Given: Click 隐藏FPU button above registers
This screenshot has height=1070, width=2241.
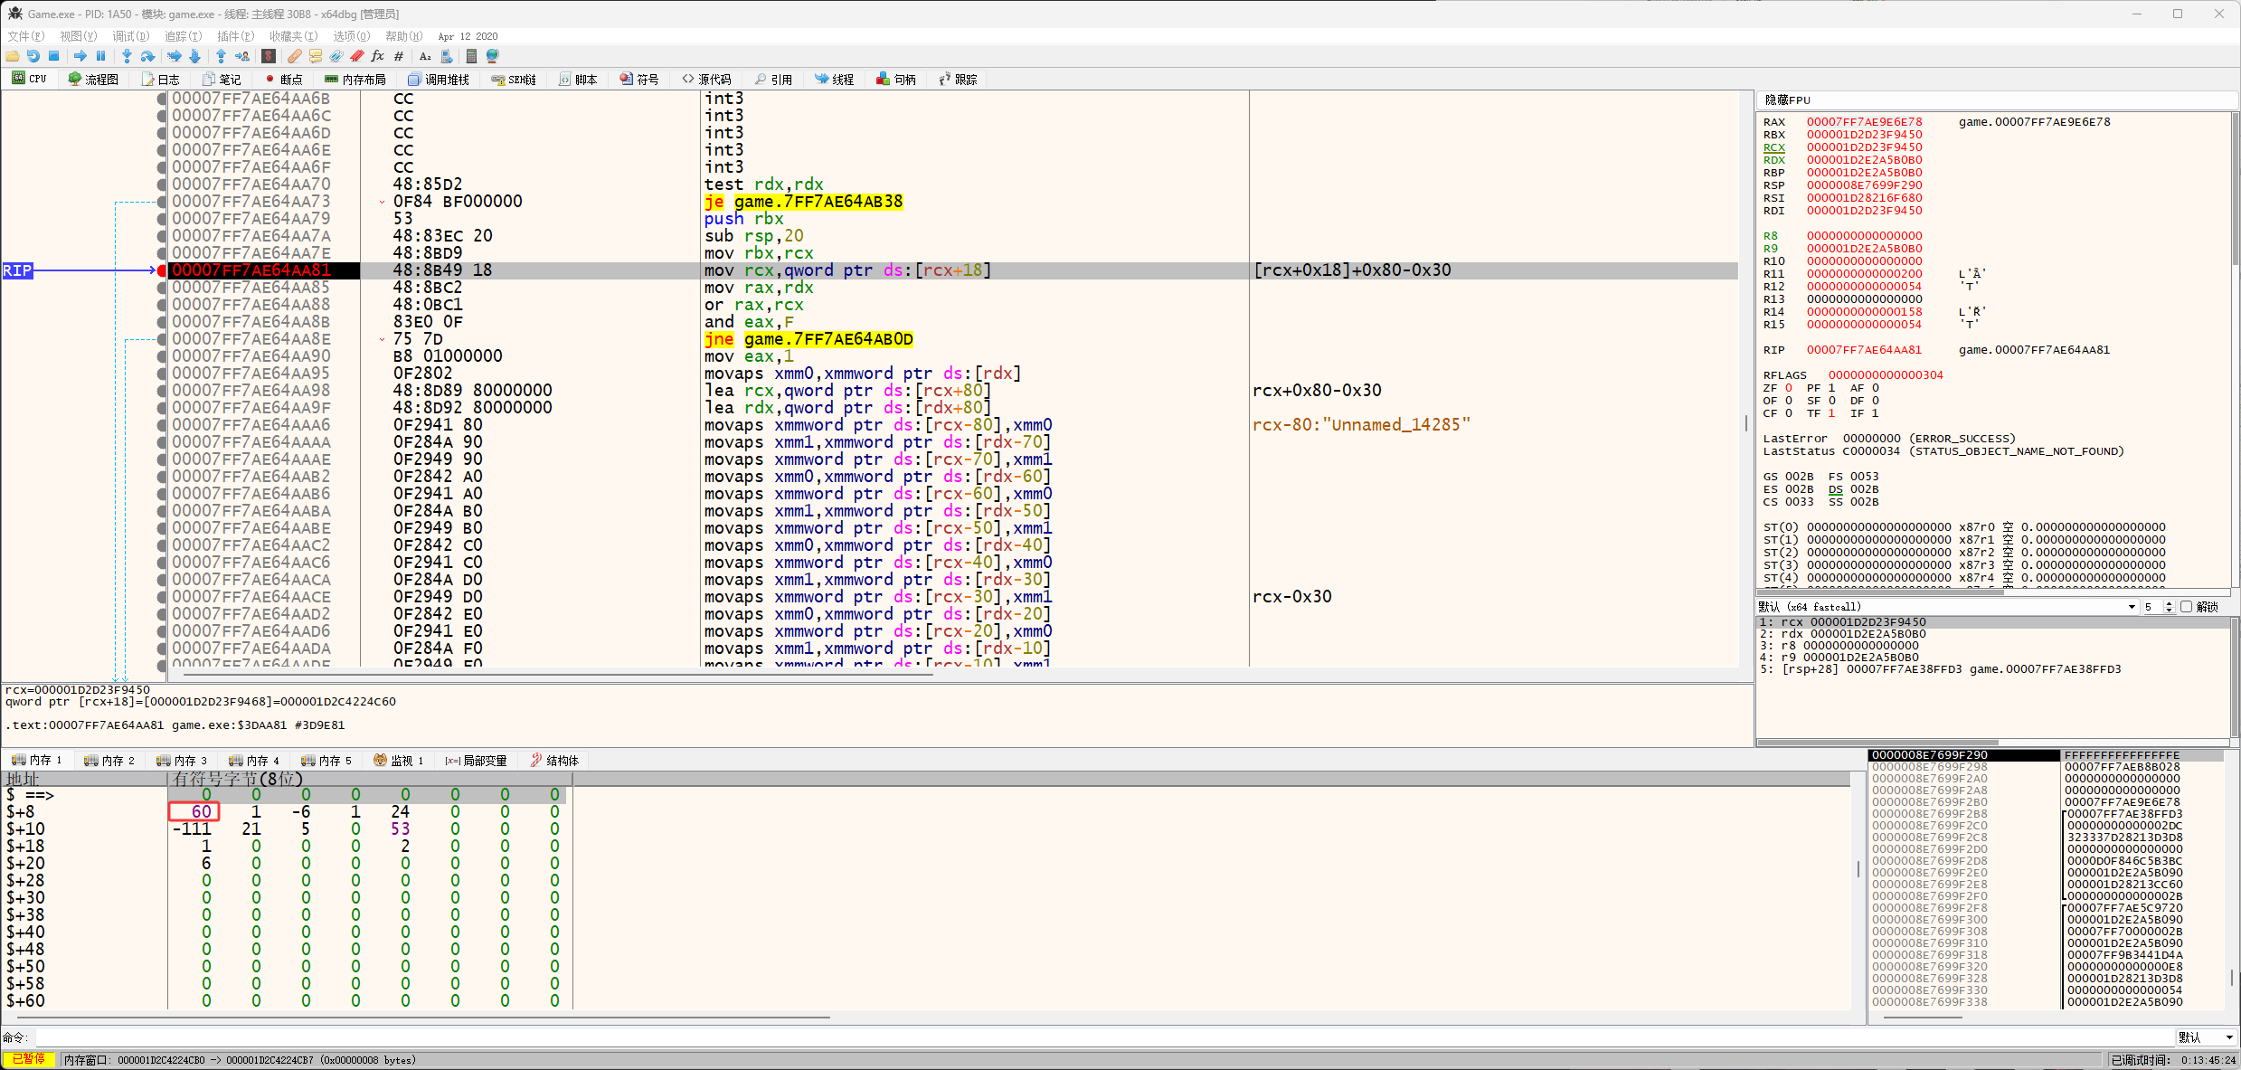Looking at the screenshot, I should coord(1787,99).
